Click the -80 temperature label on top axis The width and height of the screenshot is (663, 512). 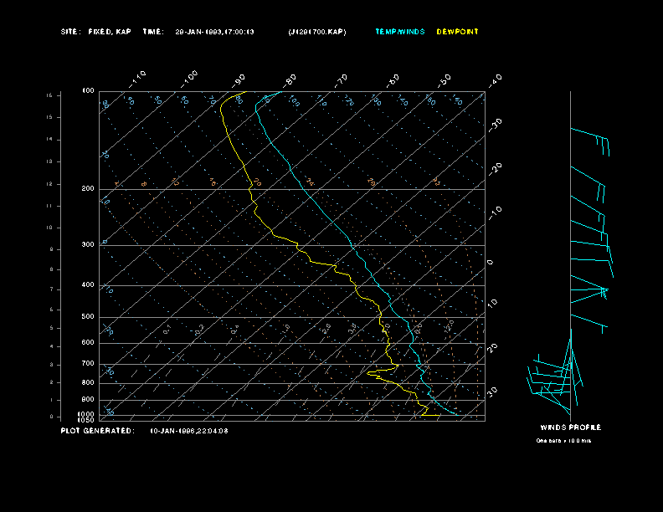point(290,80)
